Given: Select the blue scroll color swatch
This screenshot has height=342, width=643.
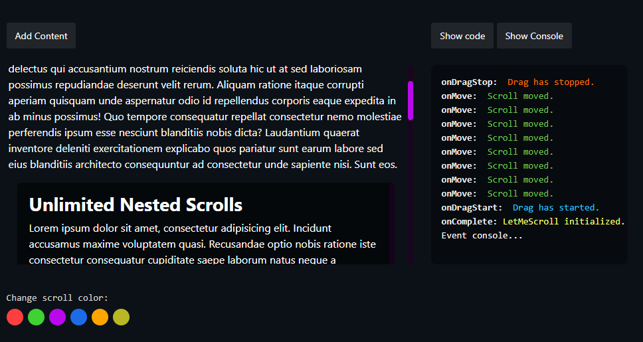Looking at the screenshot, I should point(79,317).
